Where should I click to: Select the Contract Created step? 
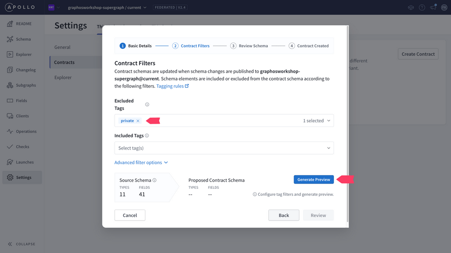(x=309, y=46)
